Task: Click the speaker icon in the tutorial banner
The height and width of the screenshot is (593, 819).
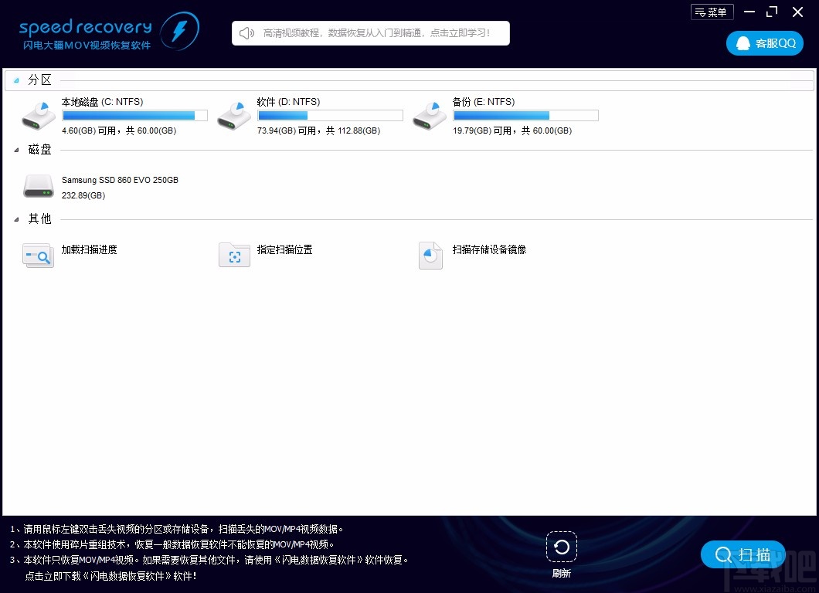Action: tap(246, 33)
